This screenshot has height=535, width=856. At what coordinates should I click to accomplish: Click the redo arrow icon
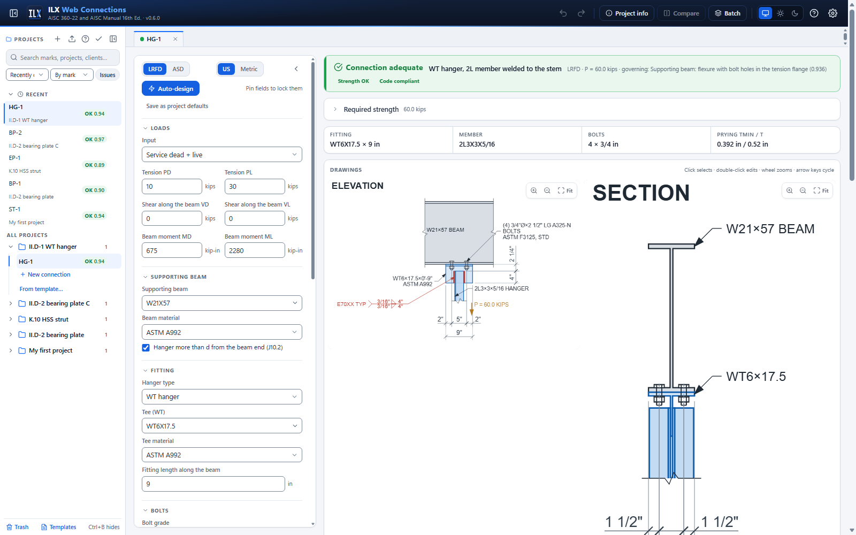click(x=581, y=13)
